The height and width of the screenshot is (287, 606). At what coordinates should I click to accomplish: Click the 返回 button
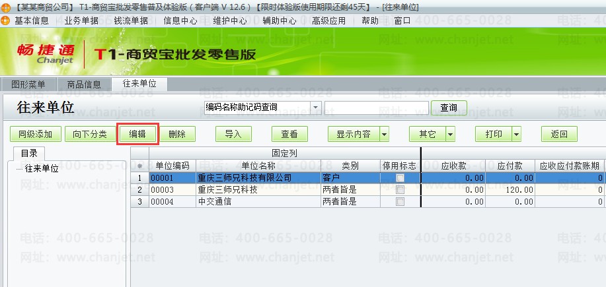tap(559, 134)
